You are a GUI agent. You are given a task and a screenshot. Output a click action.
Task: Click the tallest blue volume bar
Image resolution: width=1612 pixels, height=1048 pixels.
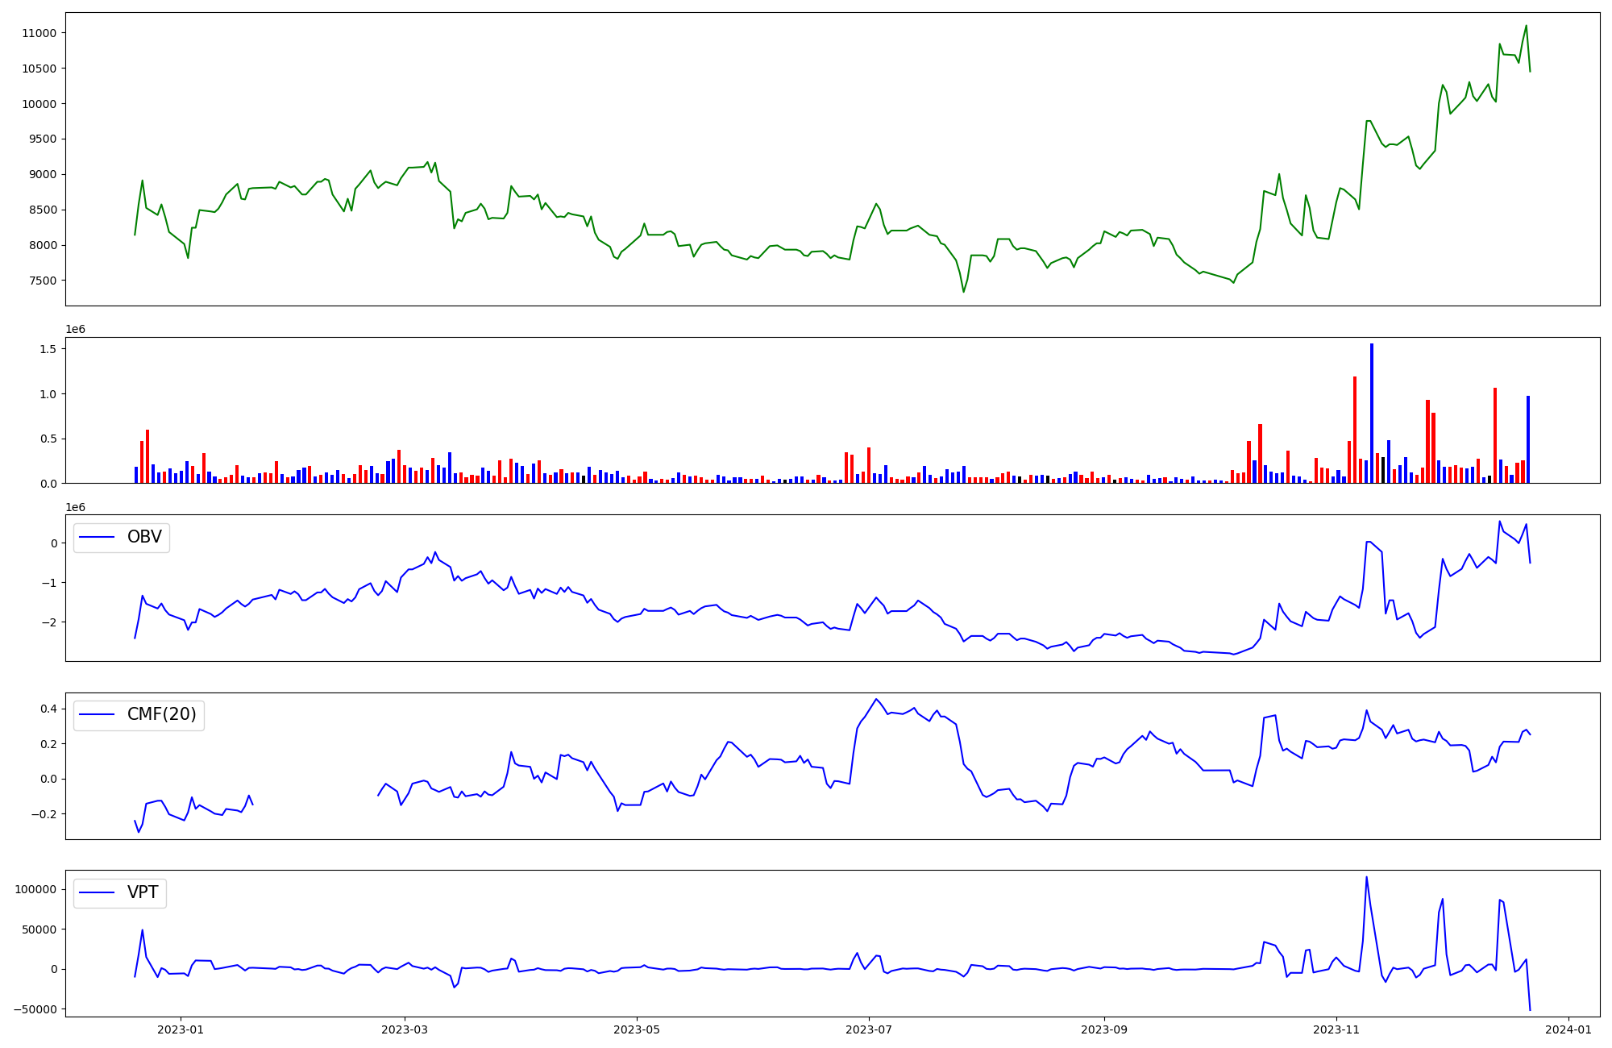click(x=1372, y=413)
